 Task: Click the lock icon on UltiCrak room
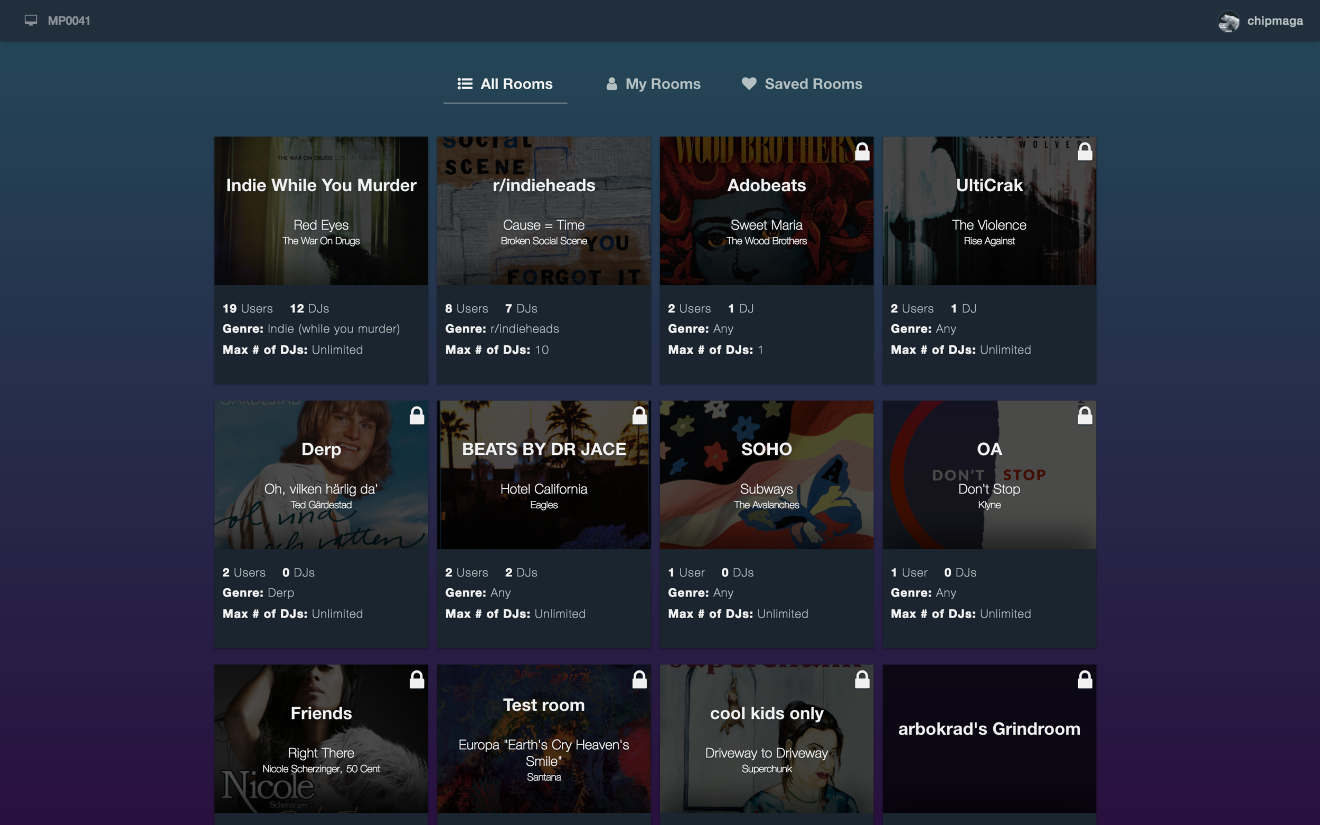tap(1085, 151)
